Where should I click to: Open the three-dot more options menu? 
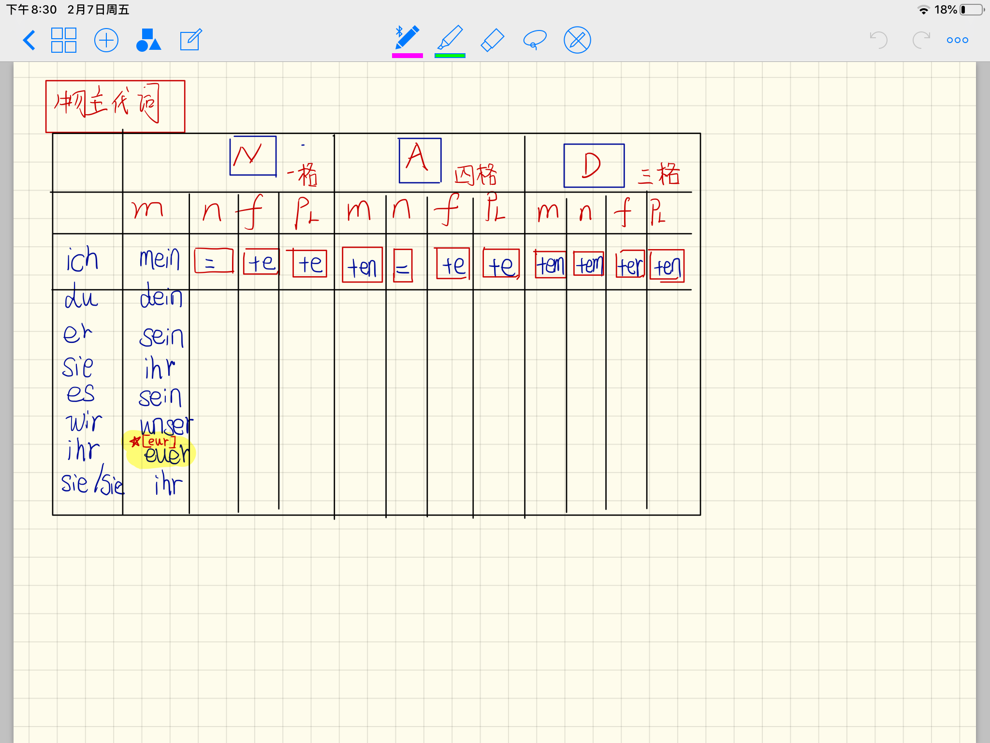coord(957,40)
